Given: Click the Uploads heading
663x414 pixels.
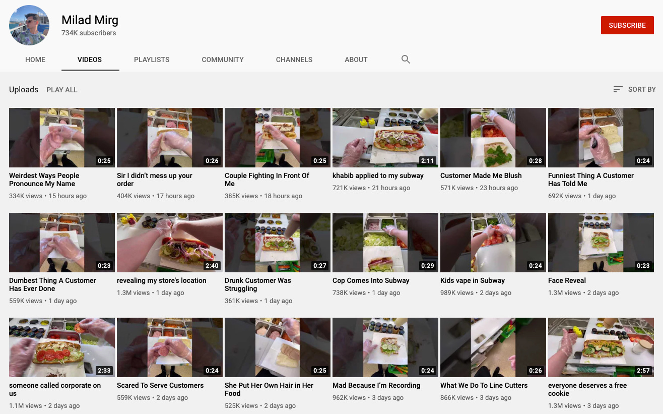Looking at the screenshot, I should (x=24, y=89).
